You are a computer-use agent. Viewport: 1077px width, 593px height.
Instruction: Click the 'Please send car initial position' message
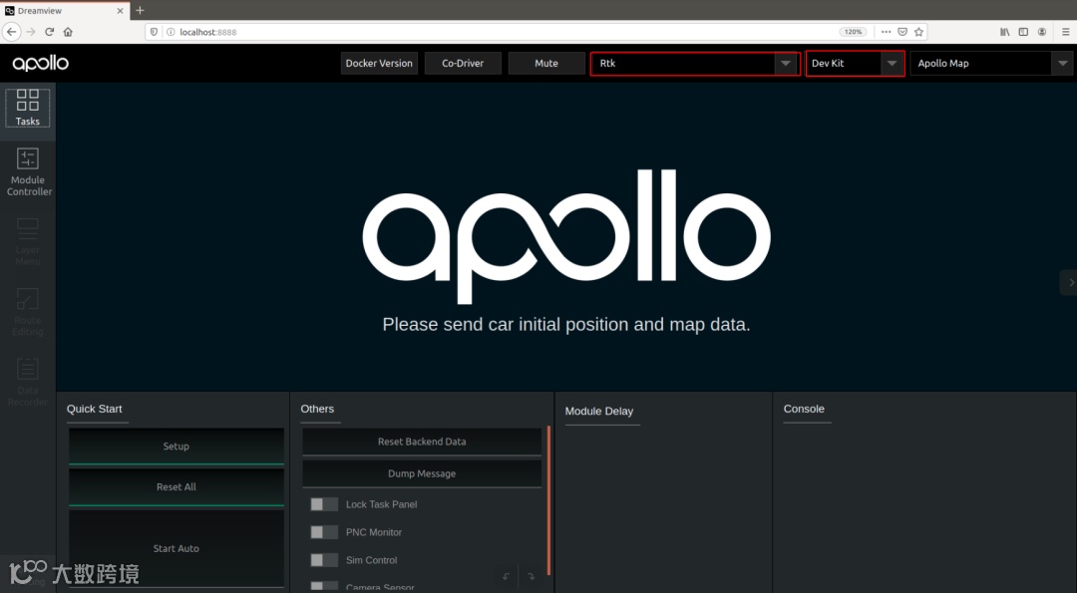tap(566, 324)
